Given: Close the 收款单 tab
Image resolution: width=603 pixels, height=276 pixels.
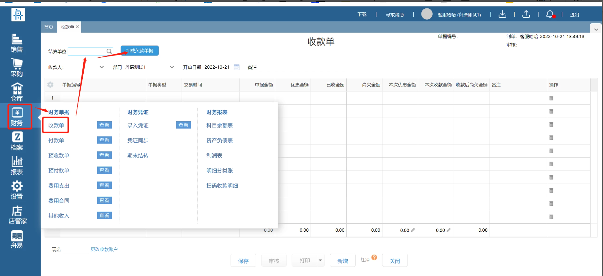Looking at the screenshot, I should pyautogui.click(x=77, y=27).
